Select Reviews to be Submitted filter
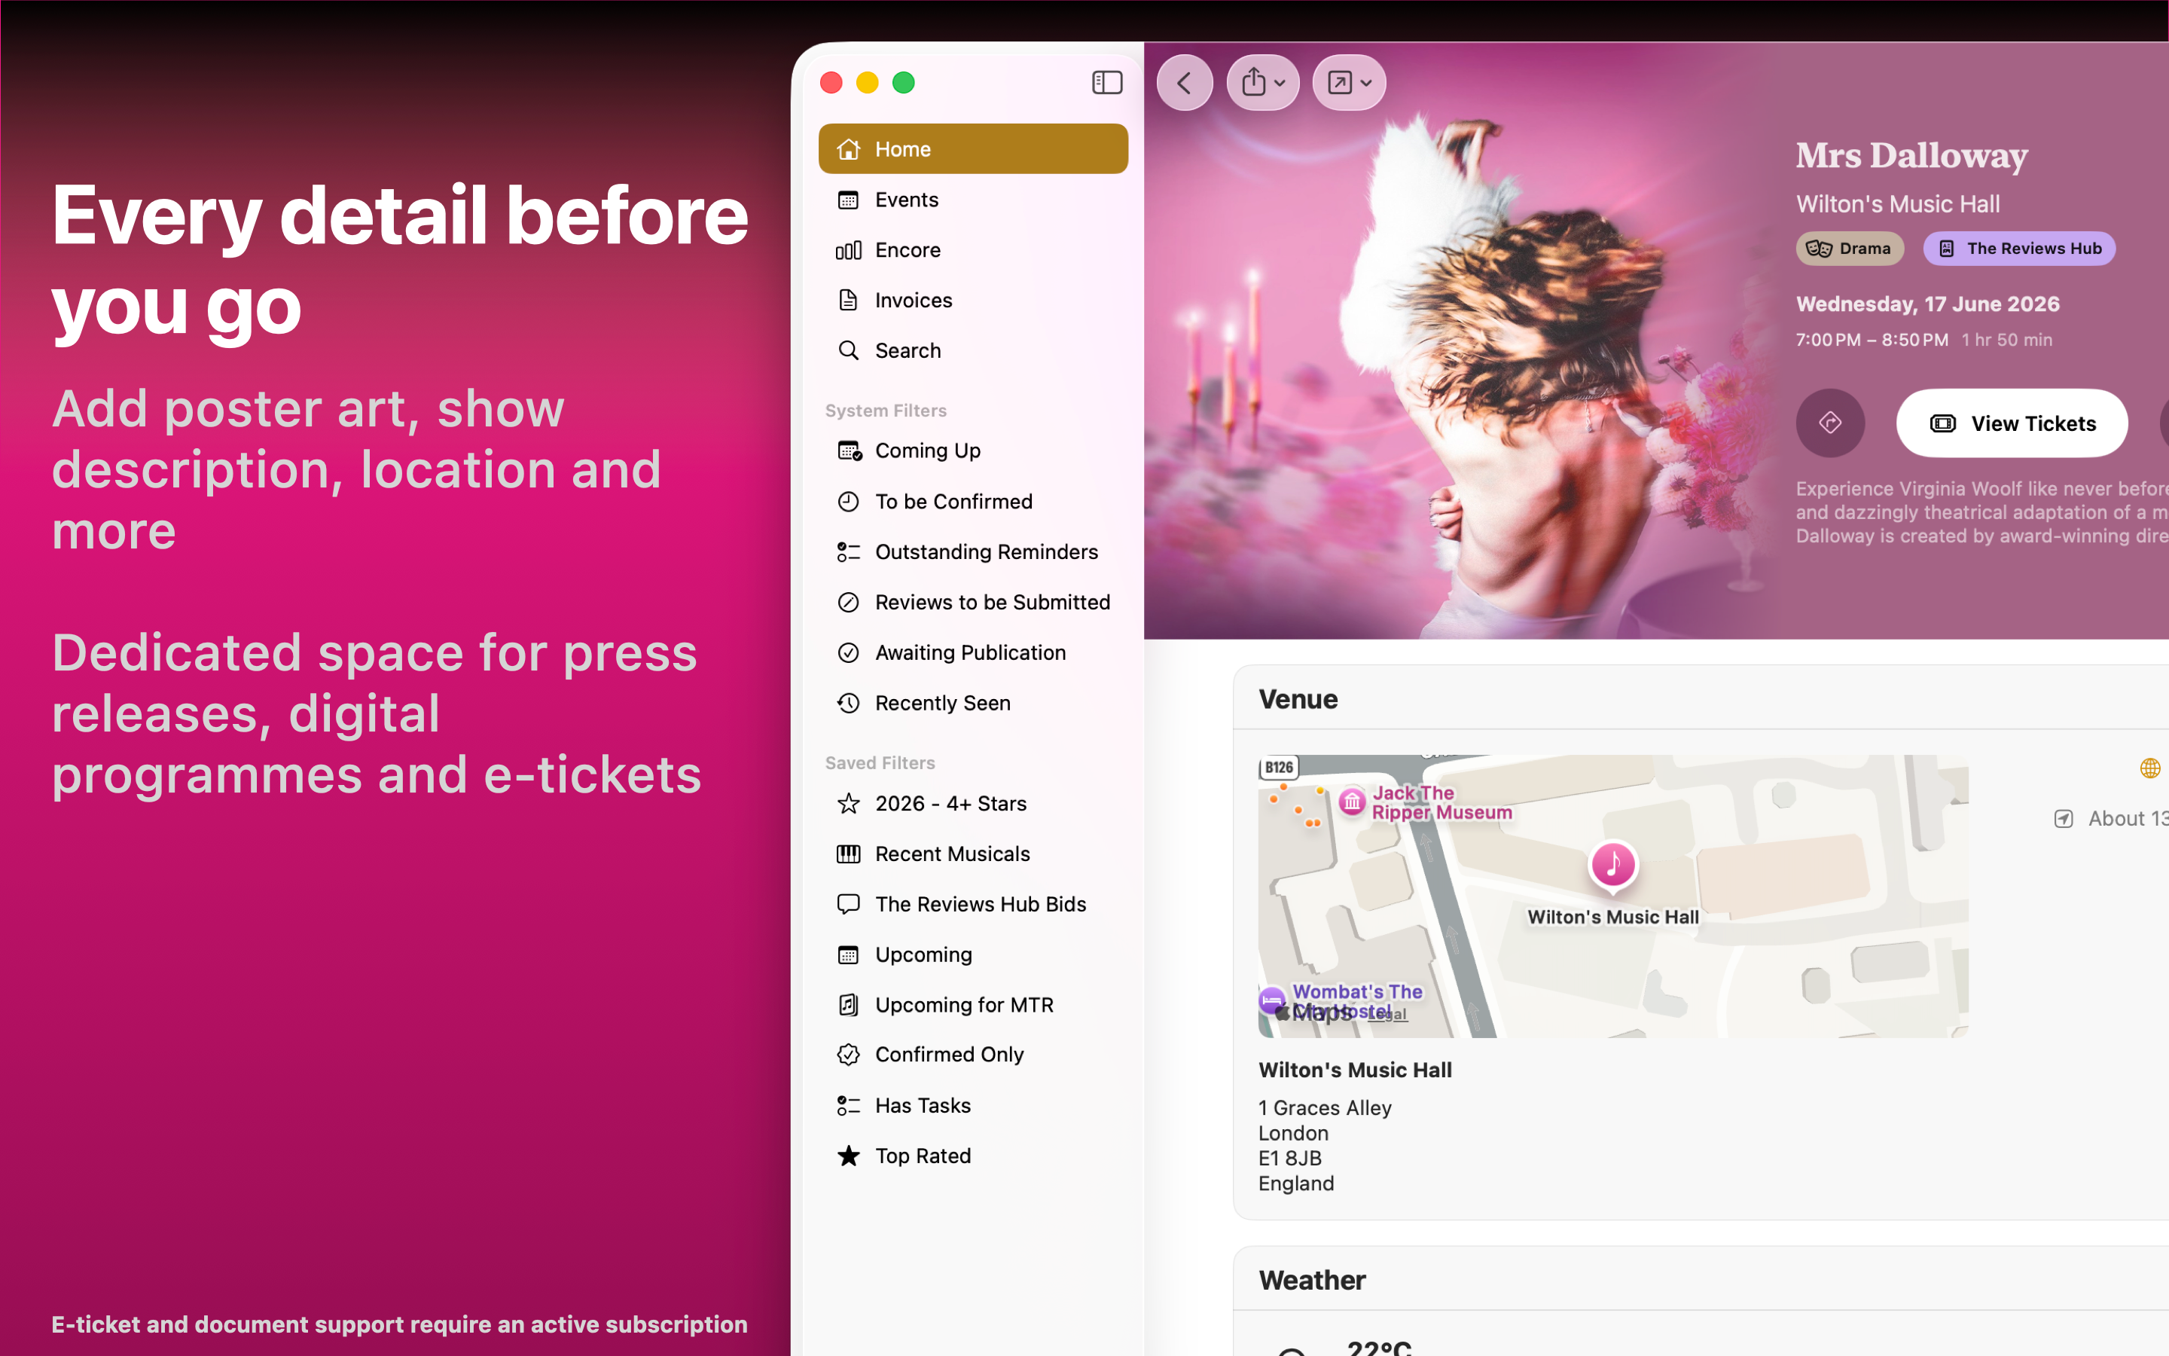The height and width of the screenshot is (1356, 2169). (x=972, y=602)
